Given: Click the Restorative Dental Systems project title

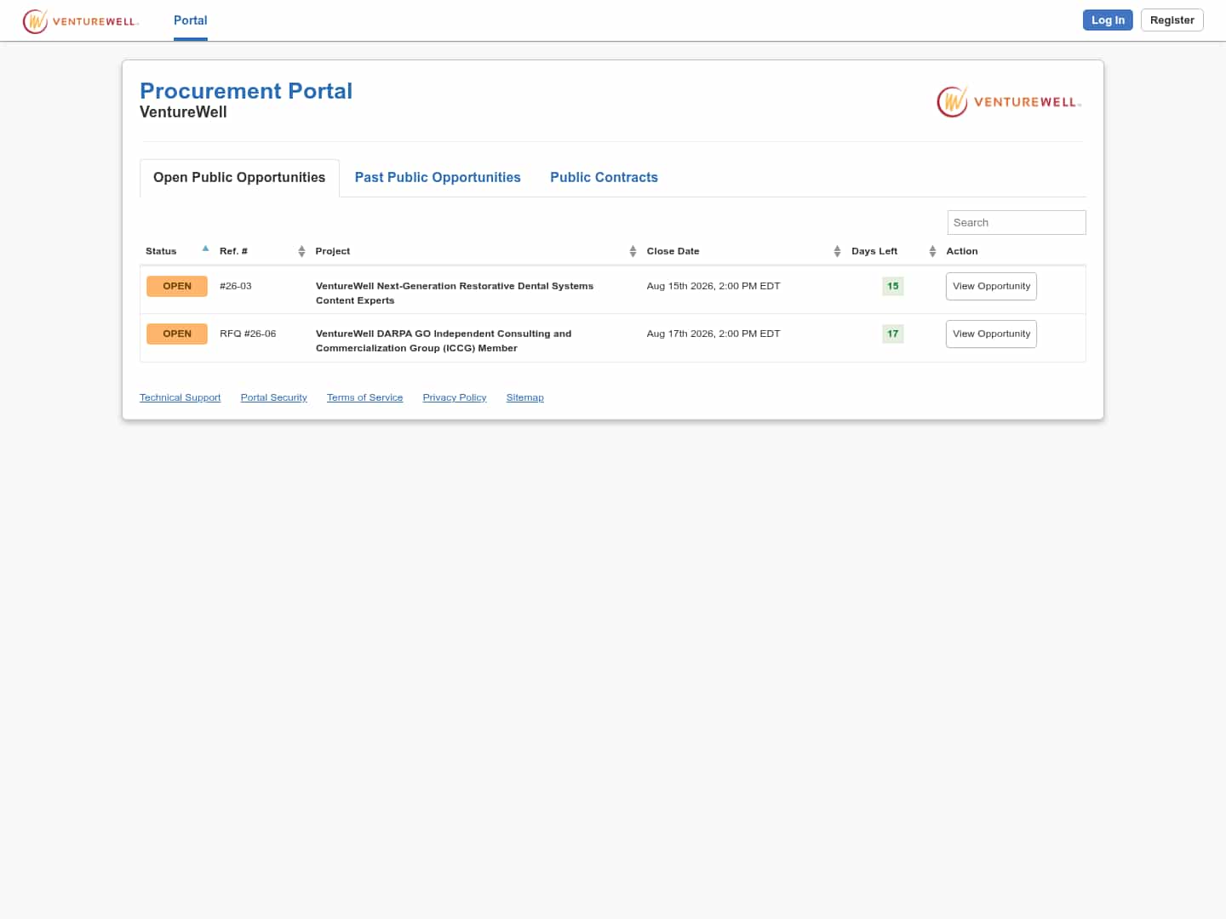Looking at the screenshot, I should 455,294.
